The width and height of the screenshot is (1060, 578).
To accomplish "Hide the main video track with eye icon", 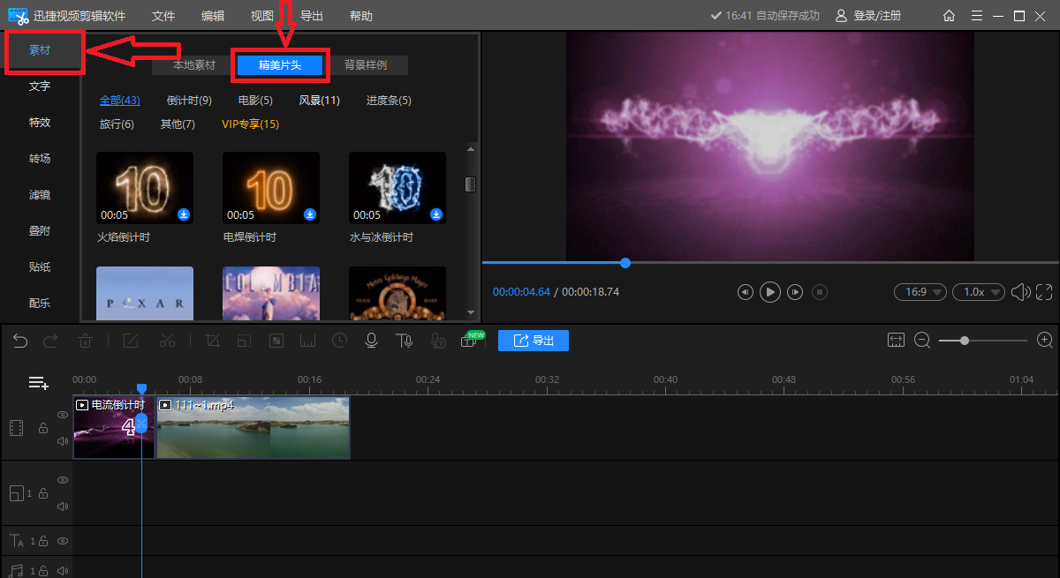I will (x=63, y=415).
